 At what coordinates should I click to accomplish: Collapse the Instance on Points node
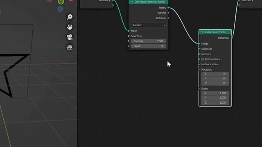(x=202, y=32)
